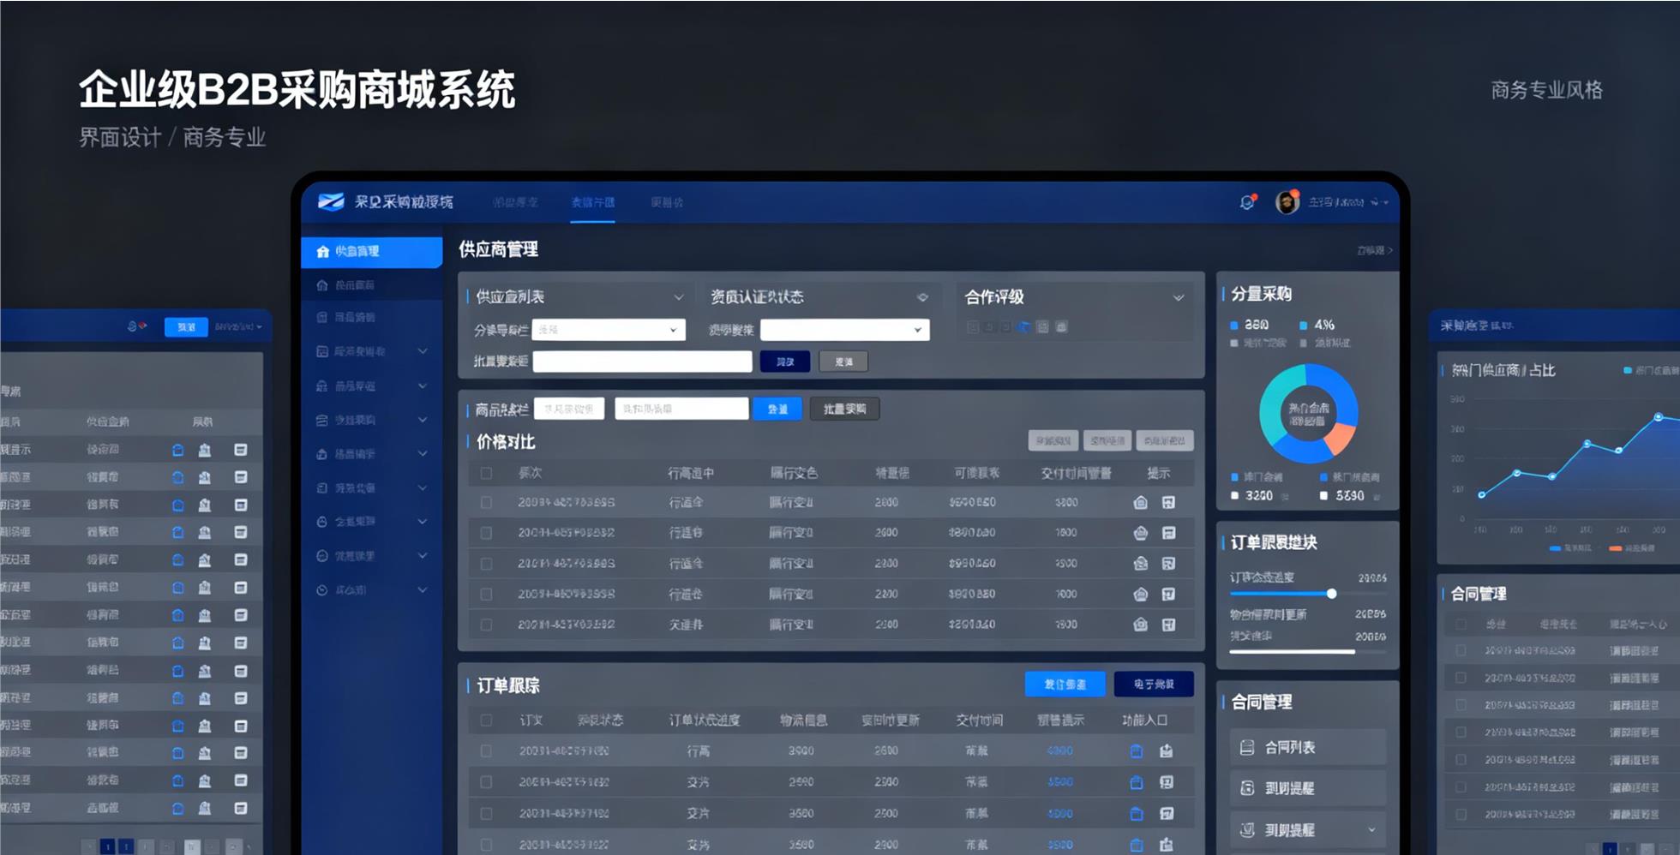1680x855 pixels.
Task: Click the platform logo icon at top left
Action: (x=329, y=201)
